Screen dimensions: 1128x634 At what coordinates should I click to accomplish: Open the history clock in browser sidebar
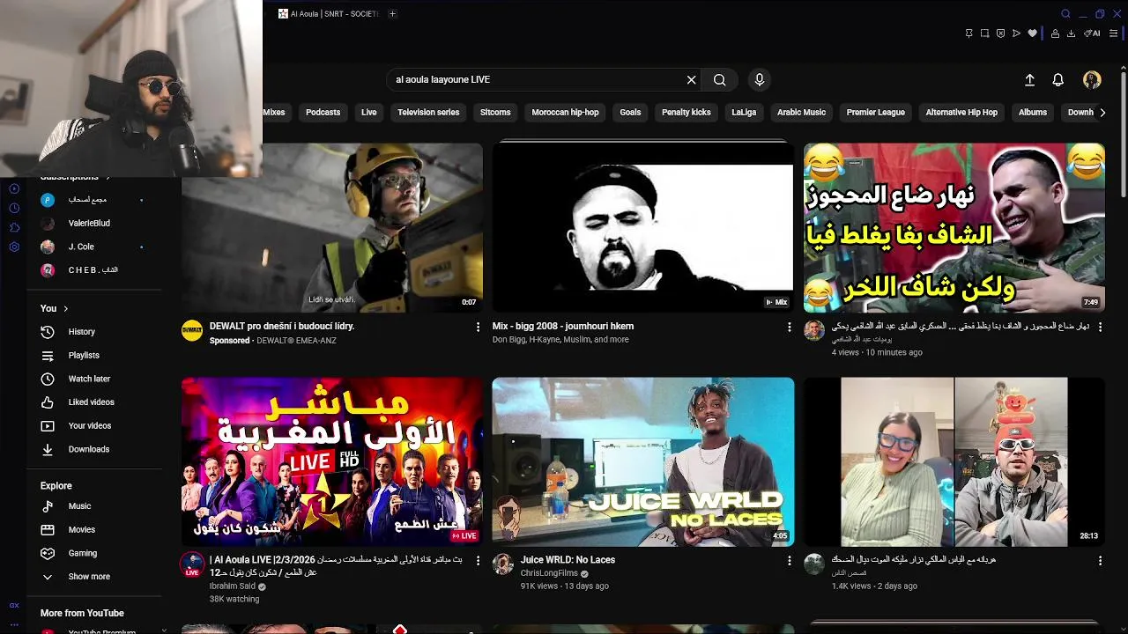coord(14,208)
